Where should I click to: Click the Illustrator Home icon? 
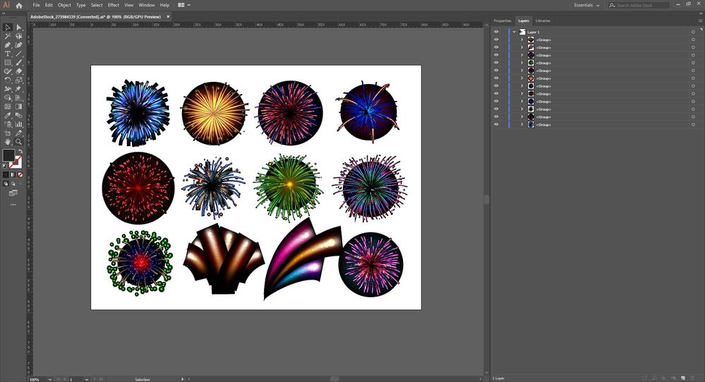tap(19, 5)
